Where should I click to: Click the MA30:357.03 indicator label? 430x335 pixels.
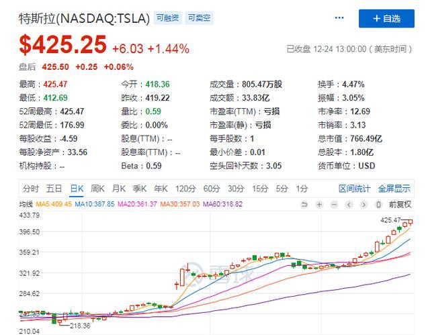(180, 204)
